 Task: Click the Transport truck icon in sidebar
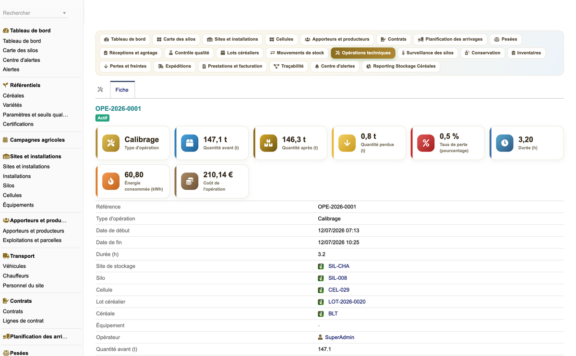point(6,256)
